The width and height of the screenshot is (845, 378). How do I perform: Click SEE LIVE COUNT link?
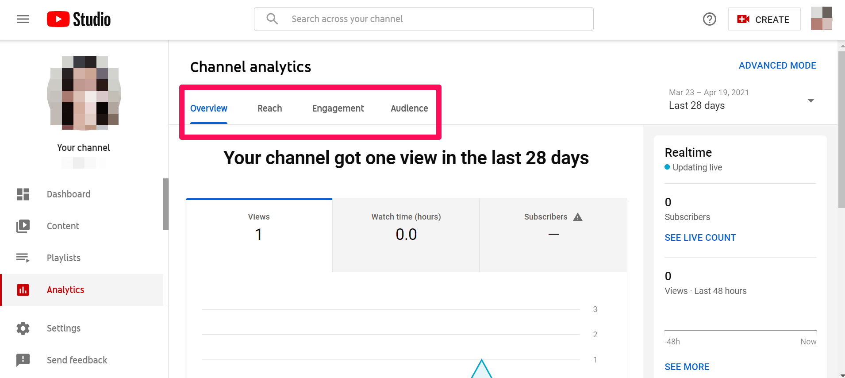tap(700, 238)
